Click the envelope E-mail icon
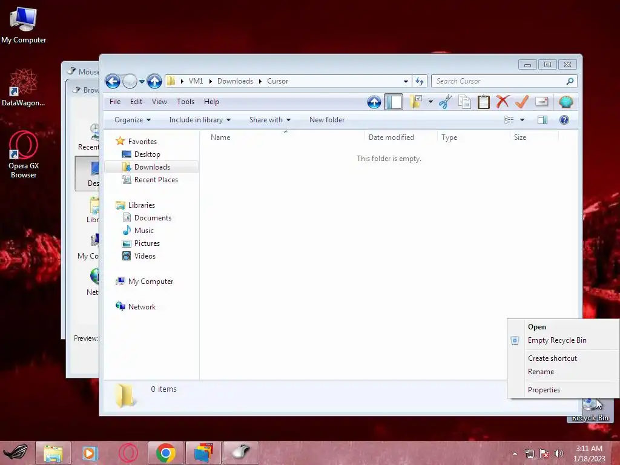This screenshot has height=465, width=620. [x=541, y=102]
